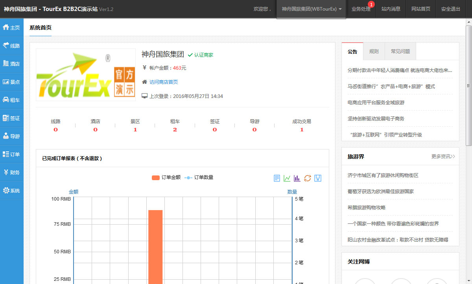Screen dimensions: 472x284
Task: Click the TourEx logo image
Action: pos(86,75)
